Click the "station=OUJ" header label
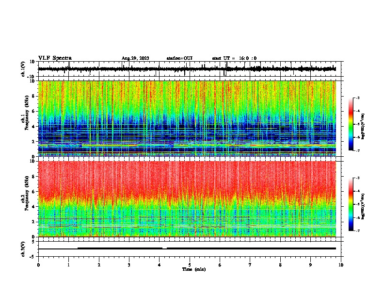The height and width of the screenshot is (297, 384). [x=179, y=58]
